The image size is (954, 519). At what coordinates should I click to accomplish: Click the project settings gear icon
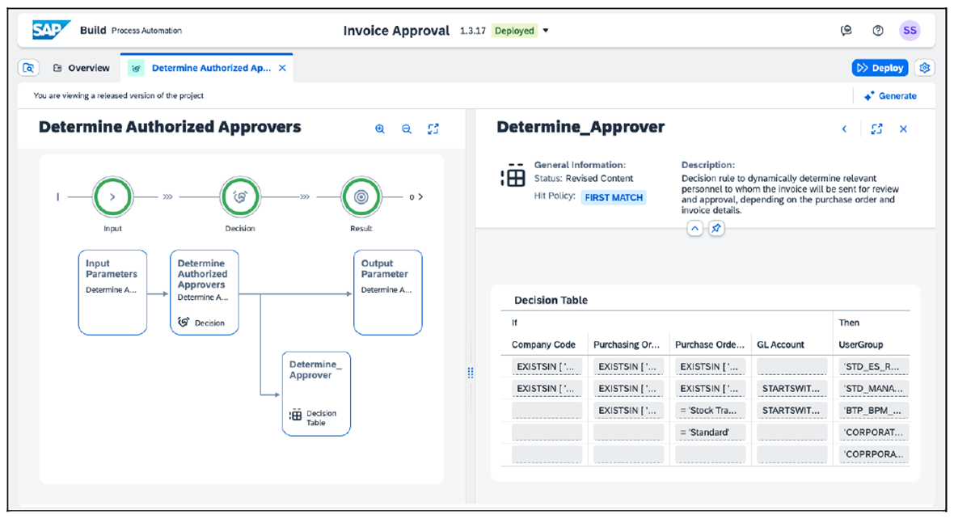(926, 68)
